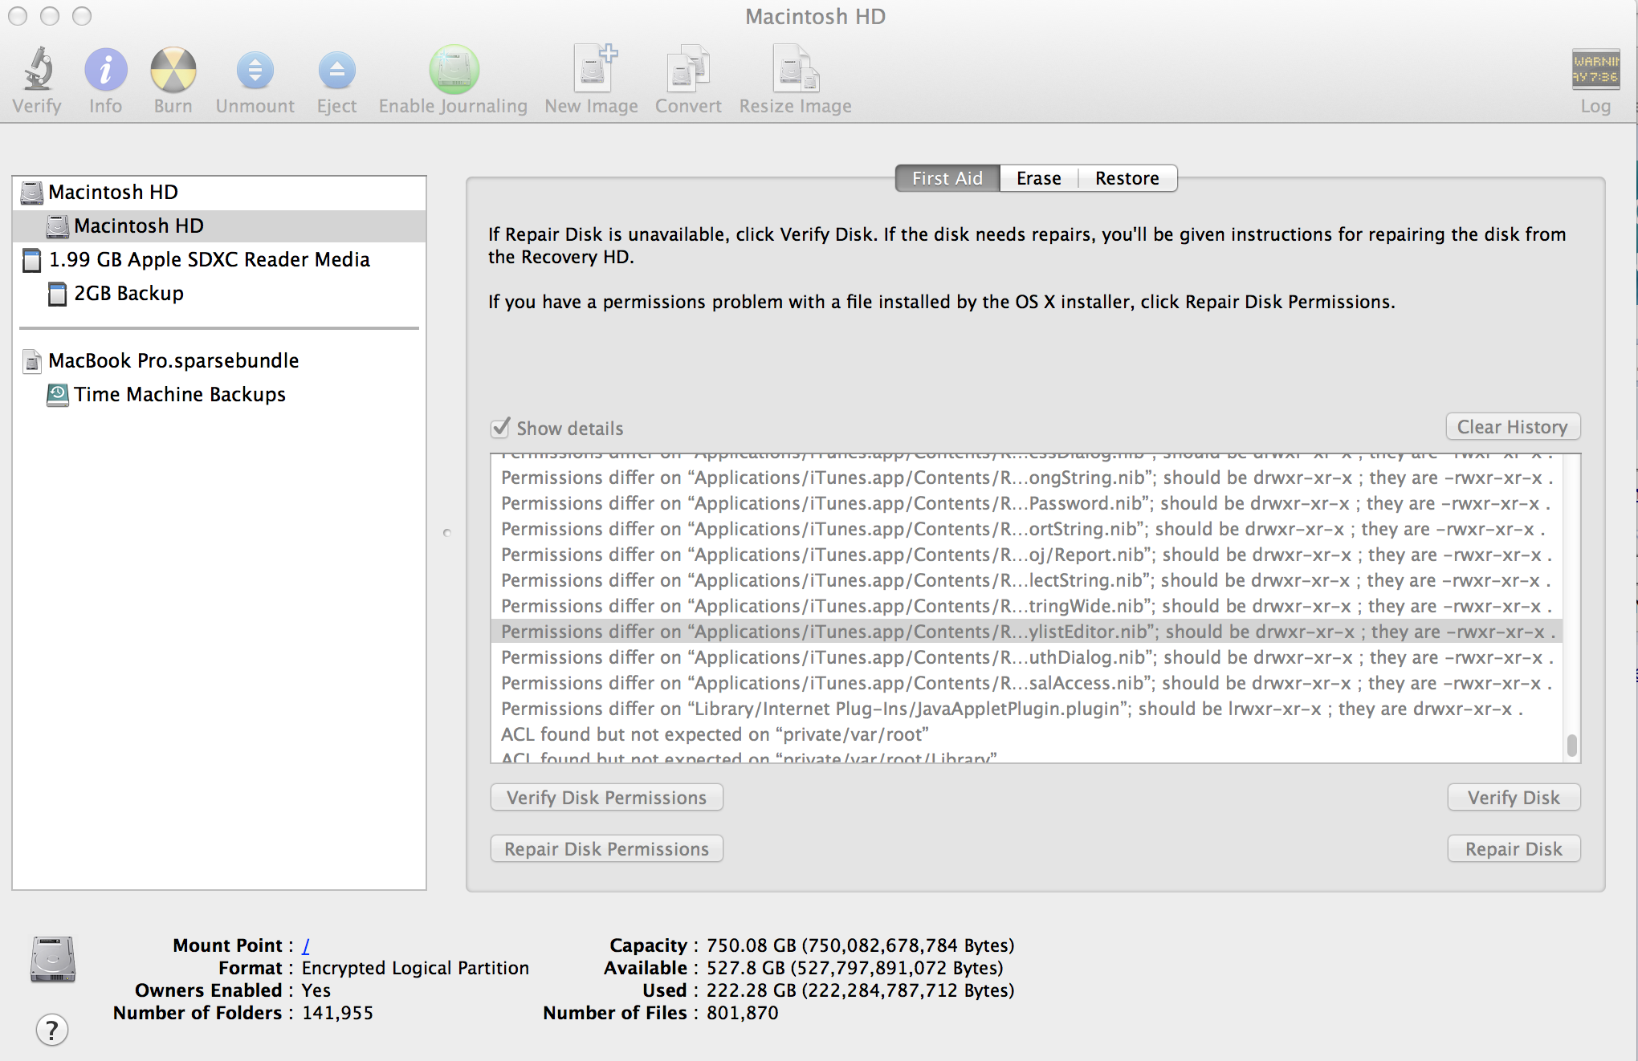Select MacBook Pro.sparsebundle in sidebar
The height and width of the screenshot is (1061, 1638).
[173, 361]
